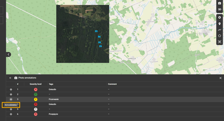
Task: Open map settings gear icon
Action: click(220, 18)
